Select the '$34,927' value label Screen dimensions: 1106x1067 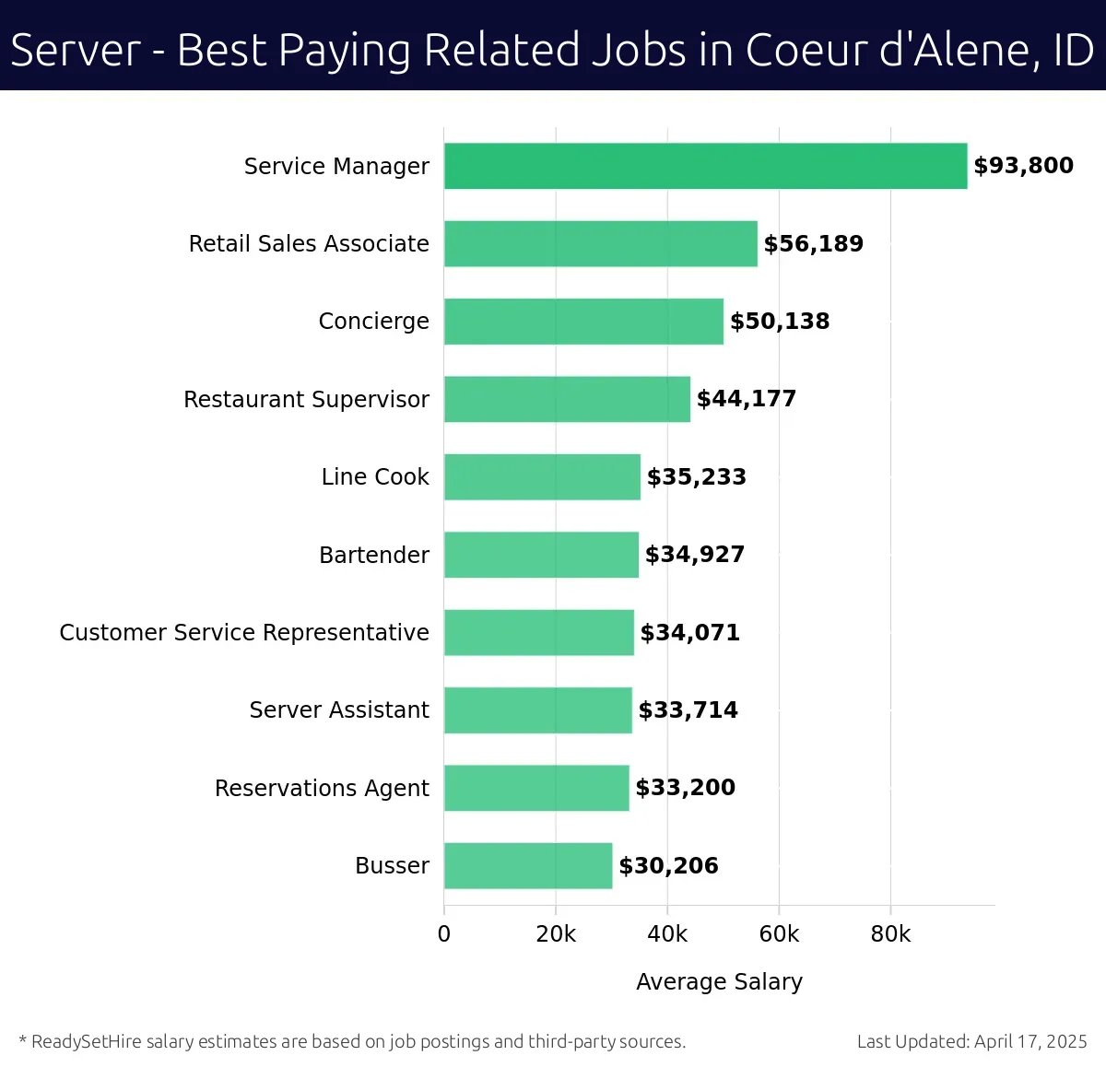[x=695, y=555]
